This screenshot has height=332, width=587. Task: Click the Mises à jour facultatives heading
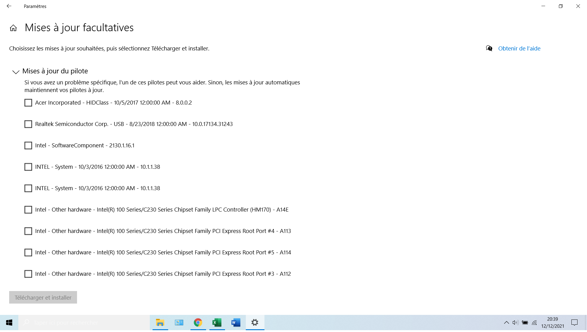click(79, 28)
